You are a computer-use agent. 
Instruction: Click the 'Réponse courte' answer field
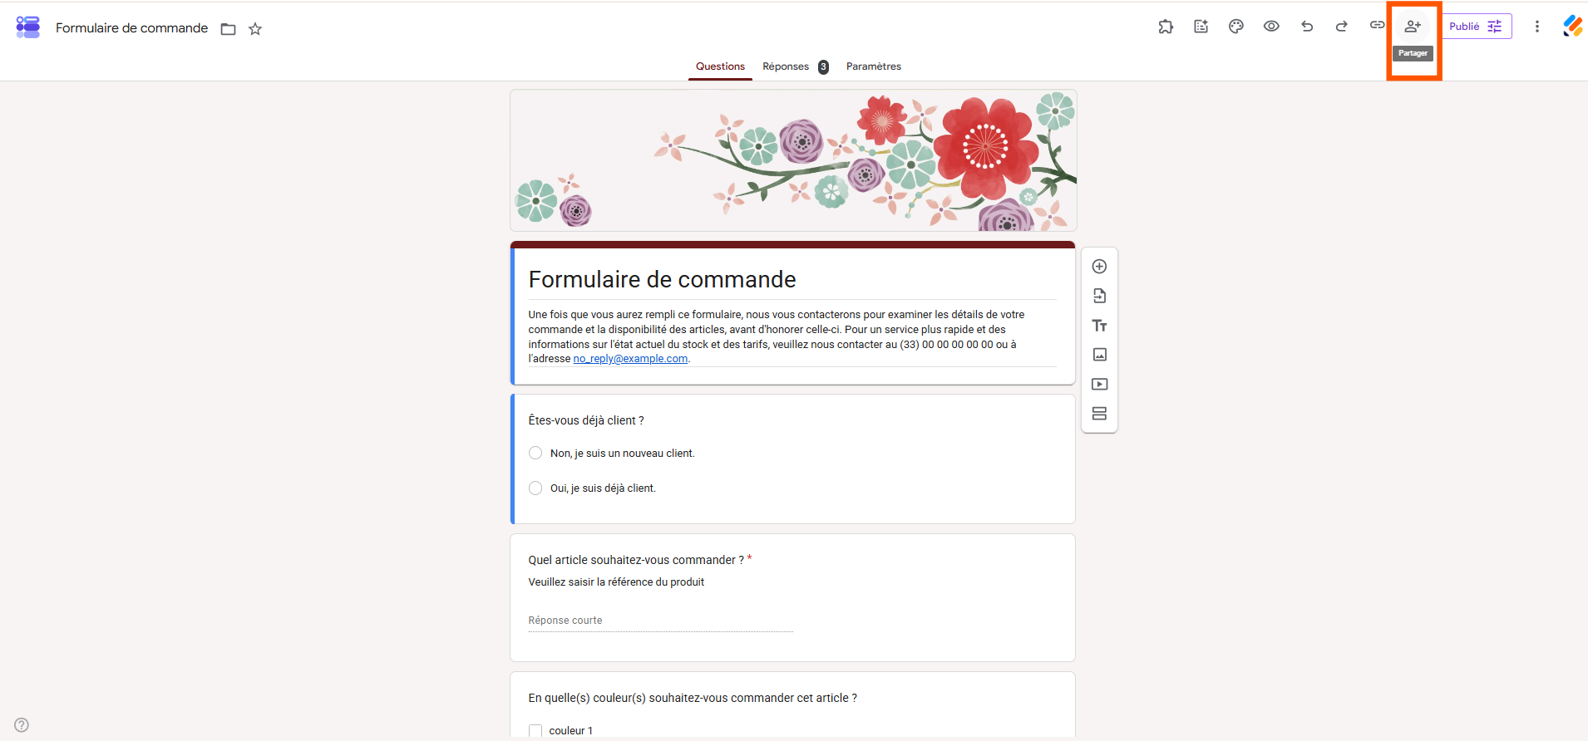pos(660,621)
